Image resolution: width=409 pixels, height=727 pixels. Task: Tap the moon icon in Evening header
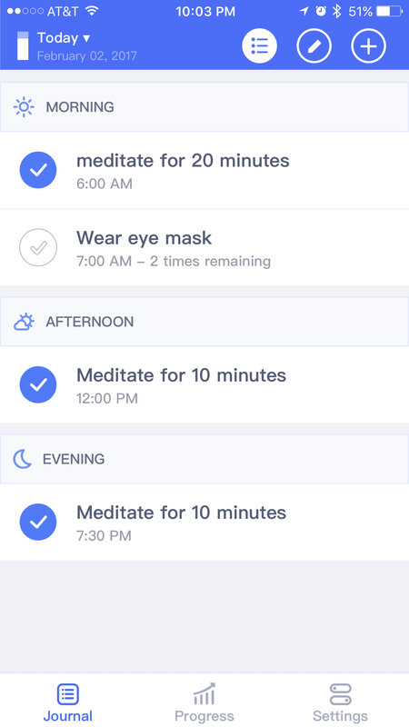(22, 459)
